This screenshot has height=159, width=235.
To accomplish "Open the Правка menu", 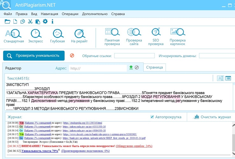I will [x=22, y=14].
